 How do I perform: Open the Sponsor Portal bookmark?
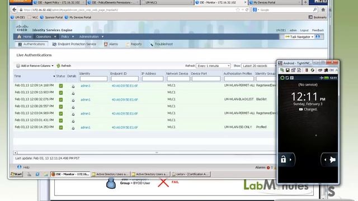51,17
